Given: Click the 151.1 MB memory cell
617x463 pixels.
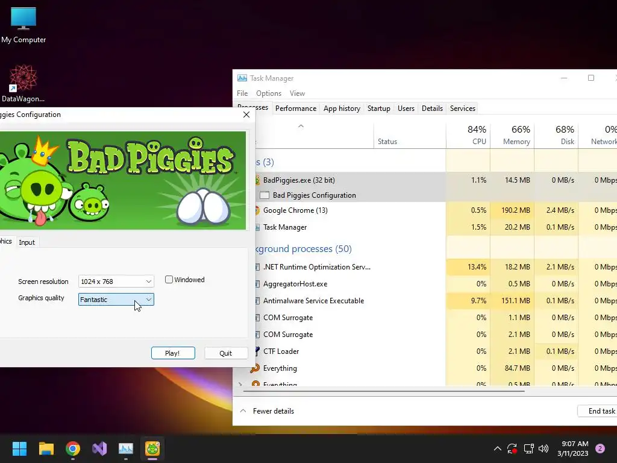Looking at the screenshot, I should (512, 301).
